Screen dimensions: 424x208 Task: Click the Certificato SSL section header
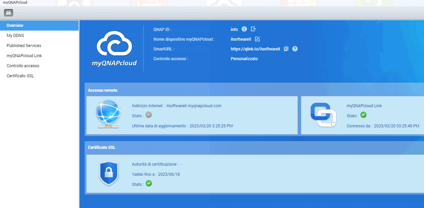coord(101,148)
